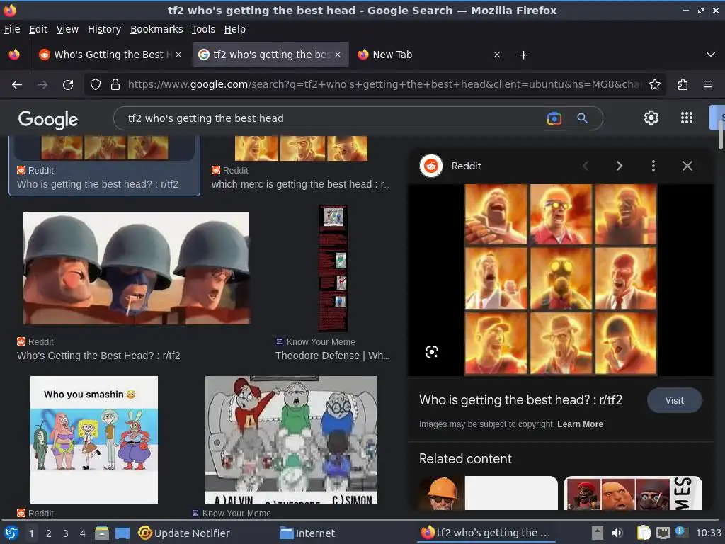Select 'Who you smashin' SpongeBob thumbnail
The height and width of the screenshot is (544, 725).
point(94,439)
